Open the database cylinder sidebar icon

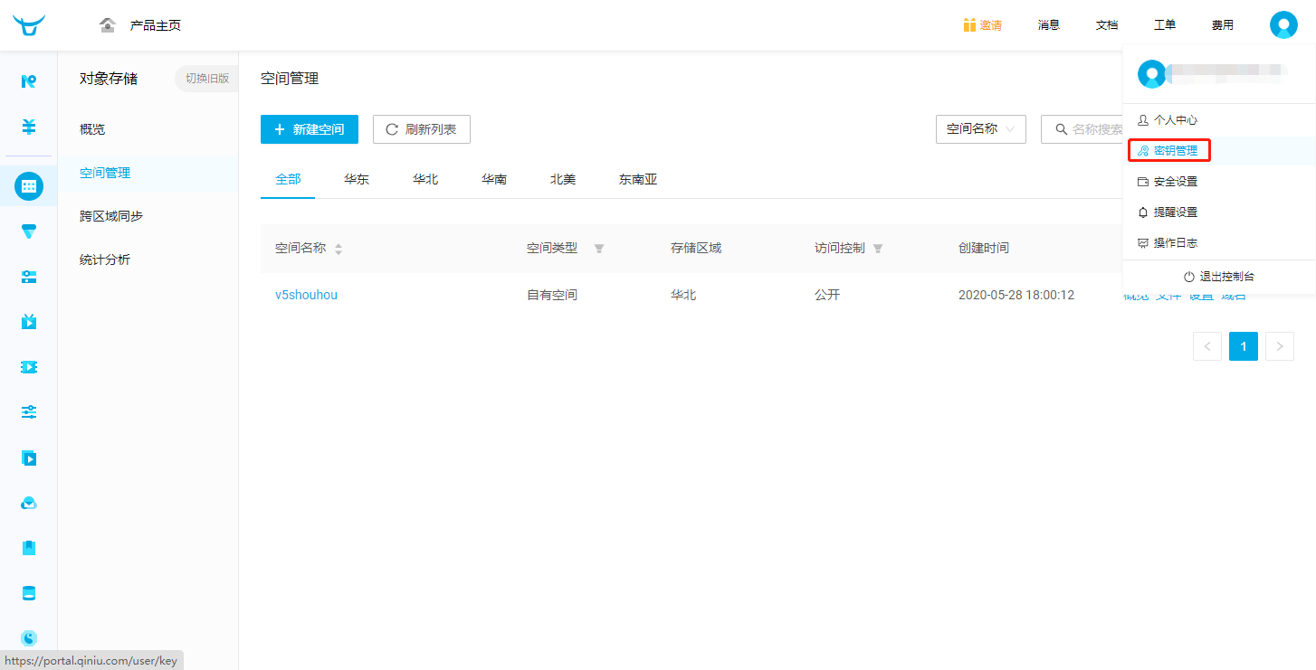[29, 593]
